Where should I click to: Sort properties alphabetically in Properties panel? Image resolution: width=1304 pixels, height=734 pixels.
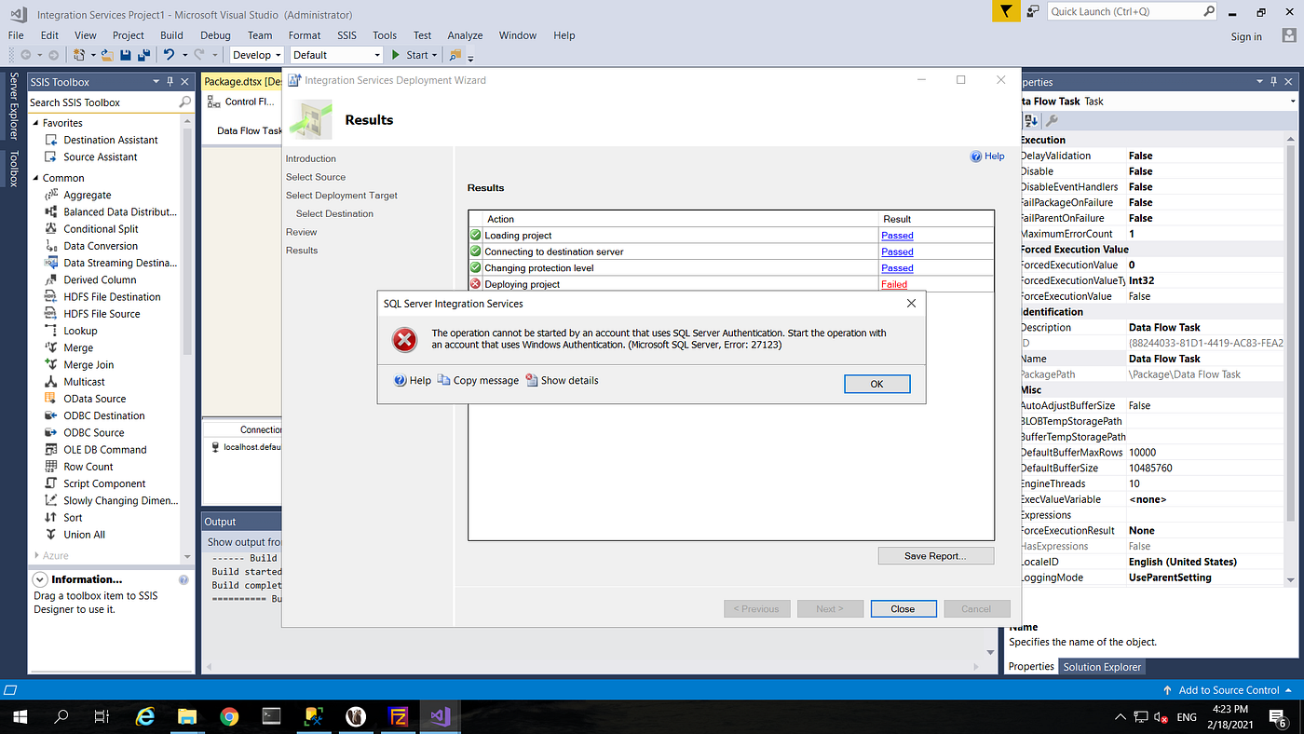click(x=1032, y=121)
